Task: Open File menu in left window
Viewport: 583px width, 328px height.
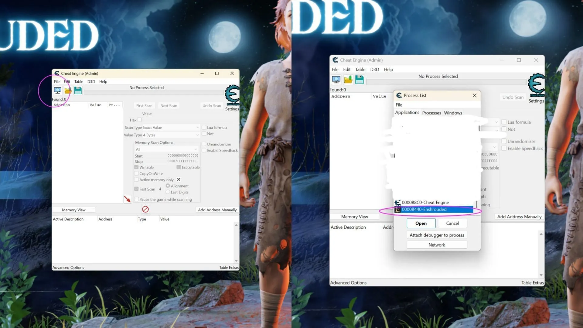Action: point(57,81)
